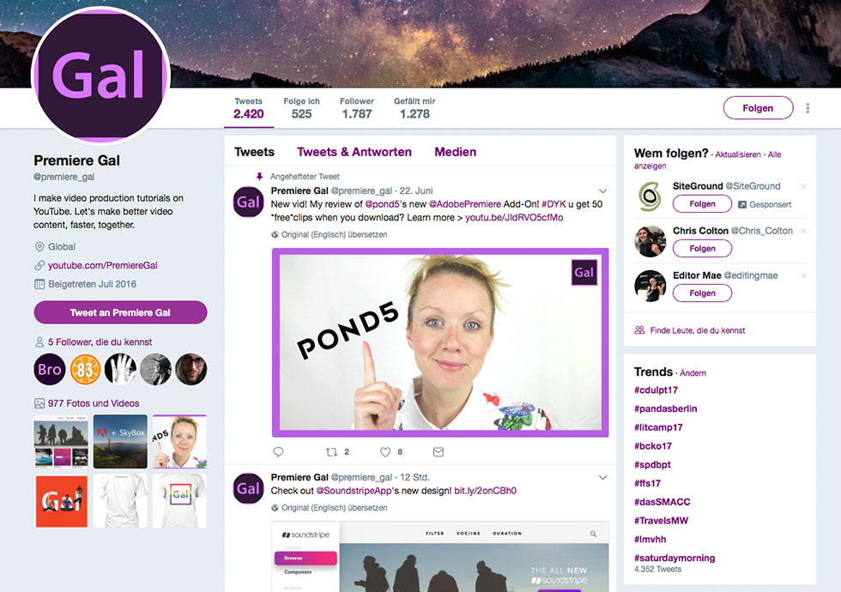Select the #saturdaymorning trend
Image resolution: width=841 pixels, height=592 pixels.
(675, 558)
